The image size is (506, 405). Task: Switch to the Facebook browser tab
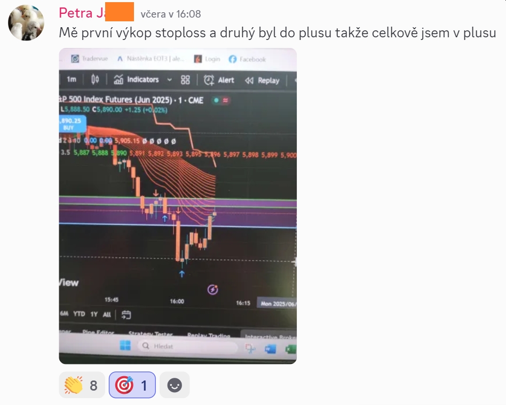point(247,59)
